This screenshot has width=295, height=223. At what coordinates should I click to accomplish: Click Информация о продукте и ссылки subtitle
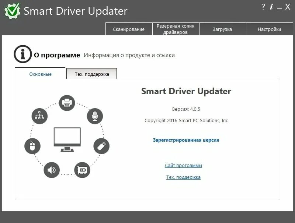point(129,55)
